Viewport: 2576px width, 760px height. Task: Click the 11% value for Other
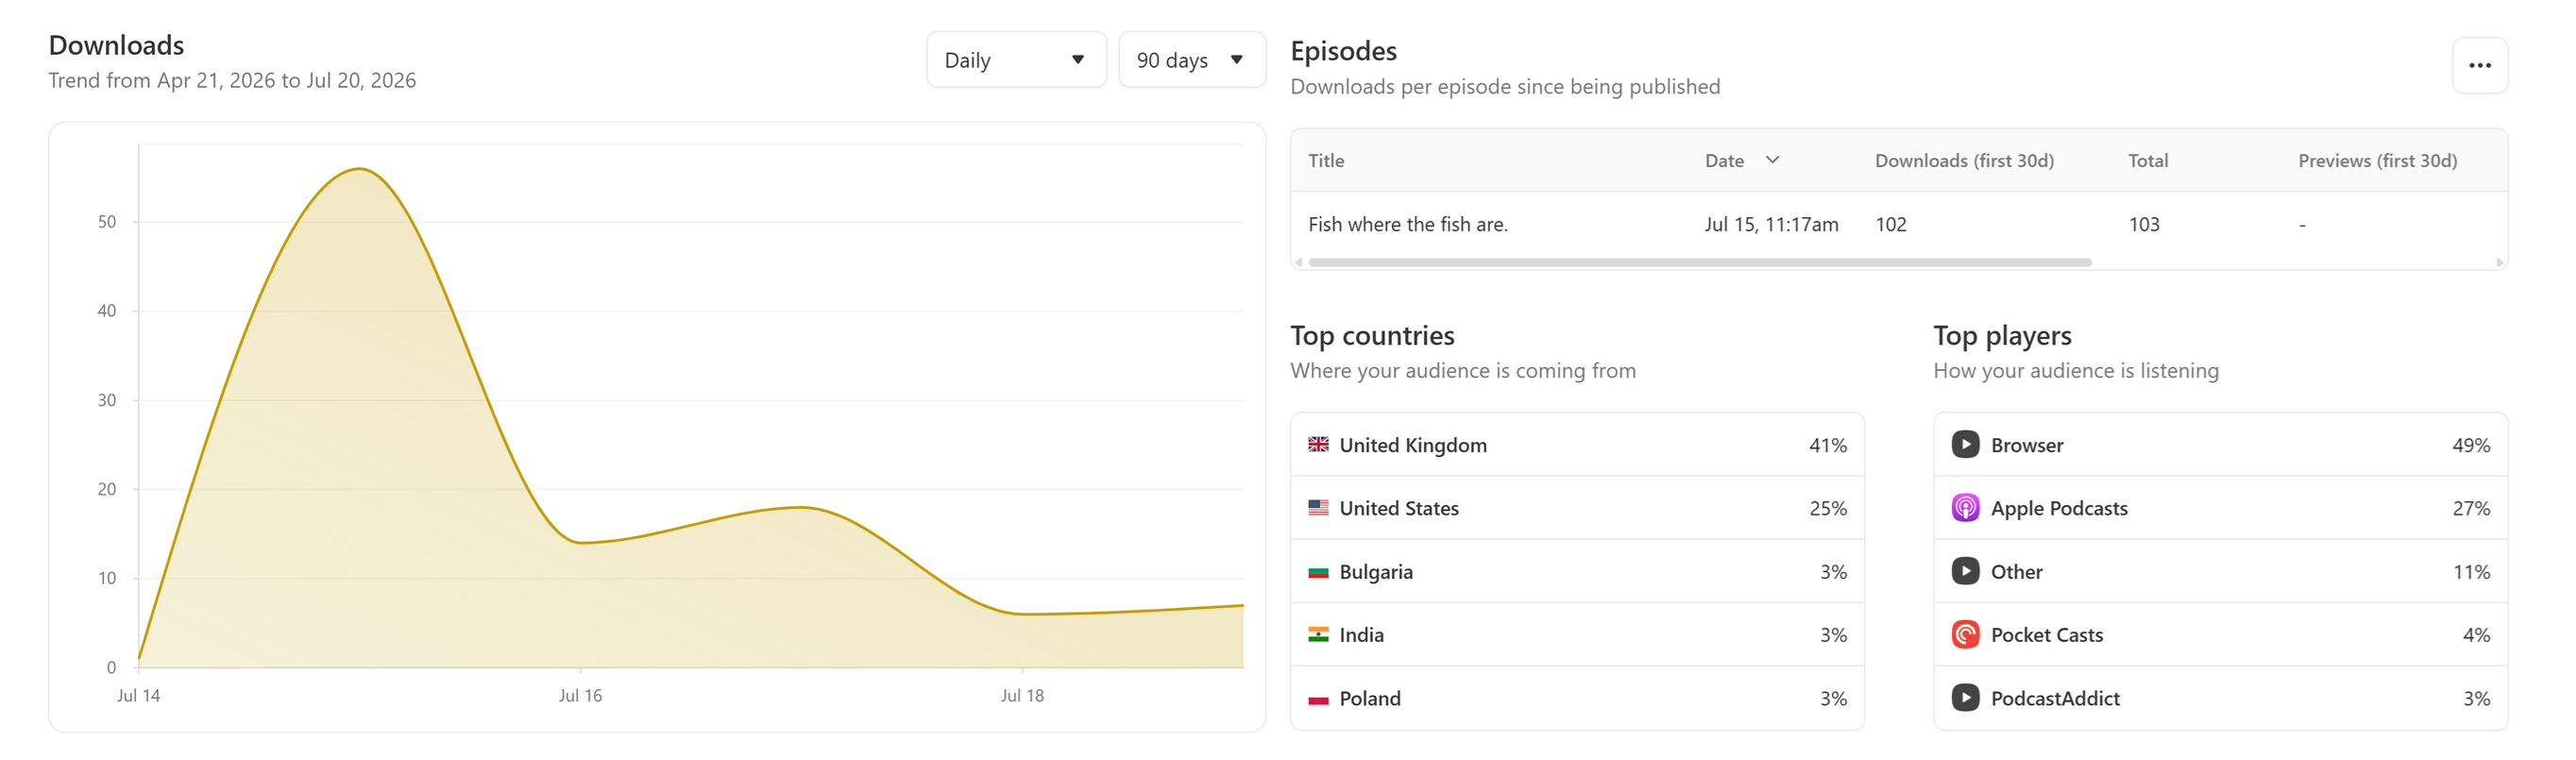[2470, 572]
